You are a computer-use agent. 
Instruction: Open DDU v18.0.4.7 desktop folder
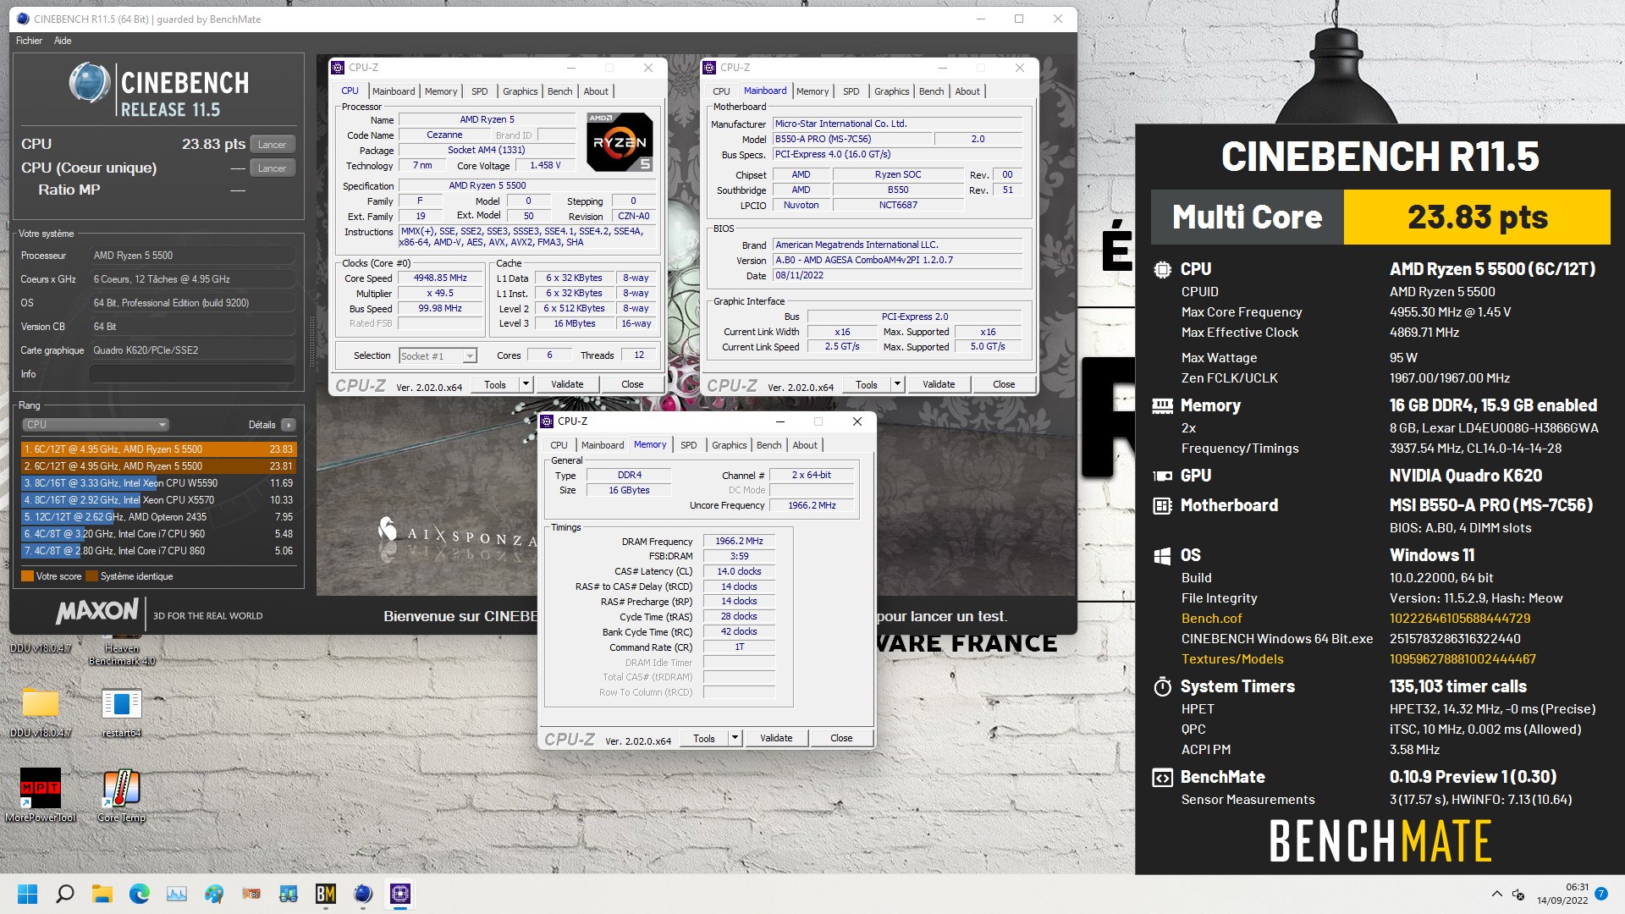coord(41,712)
